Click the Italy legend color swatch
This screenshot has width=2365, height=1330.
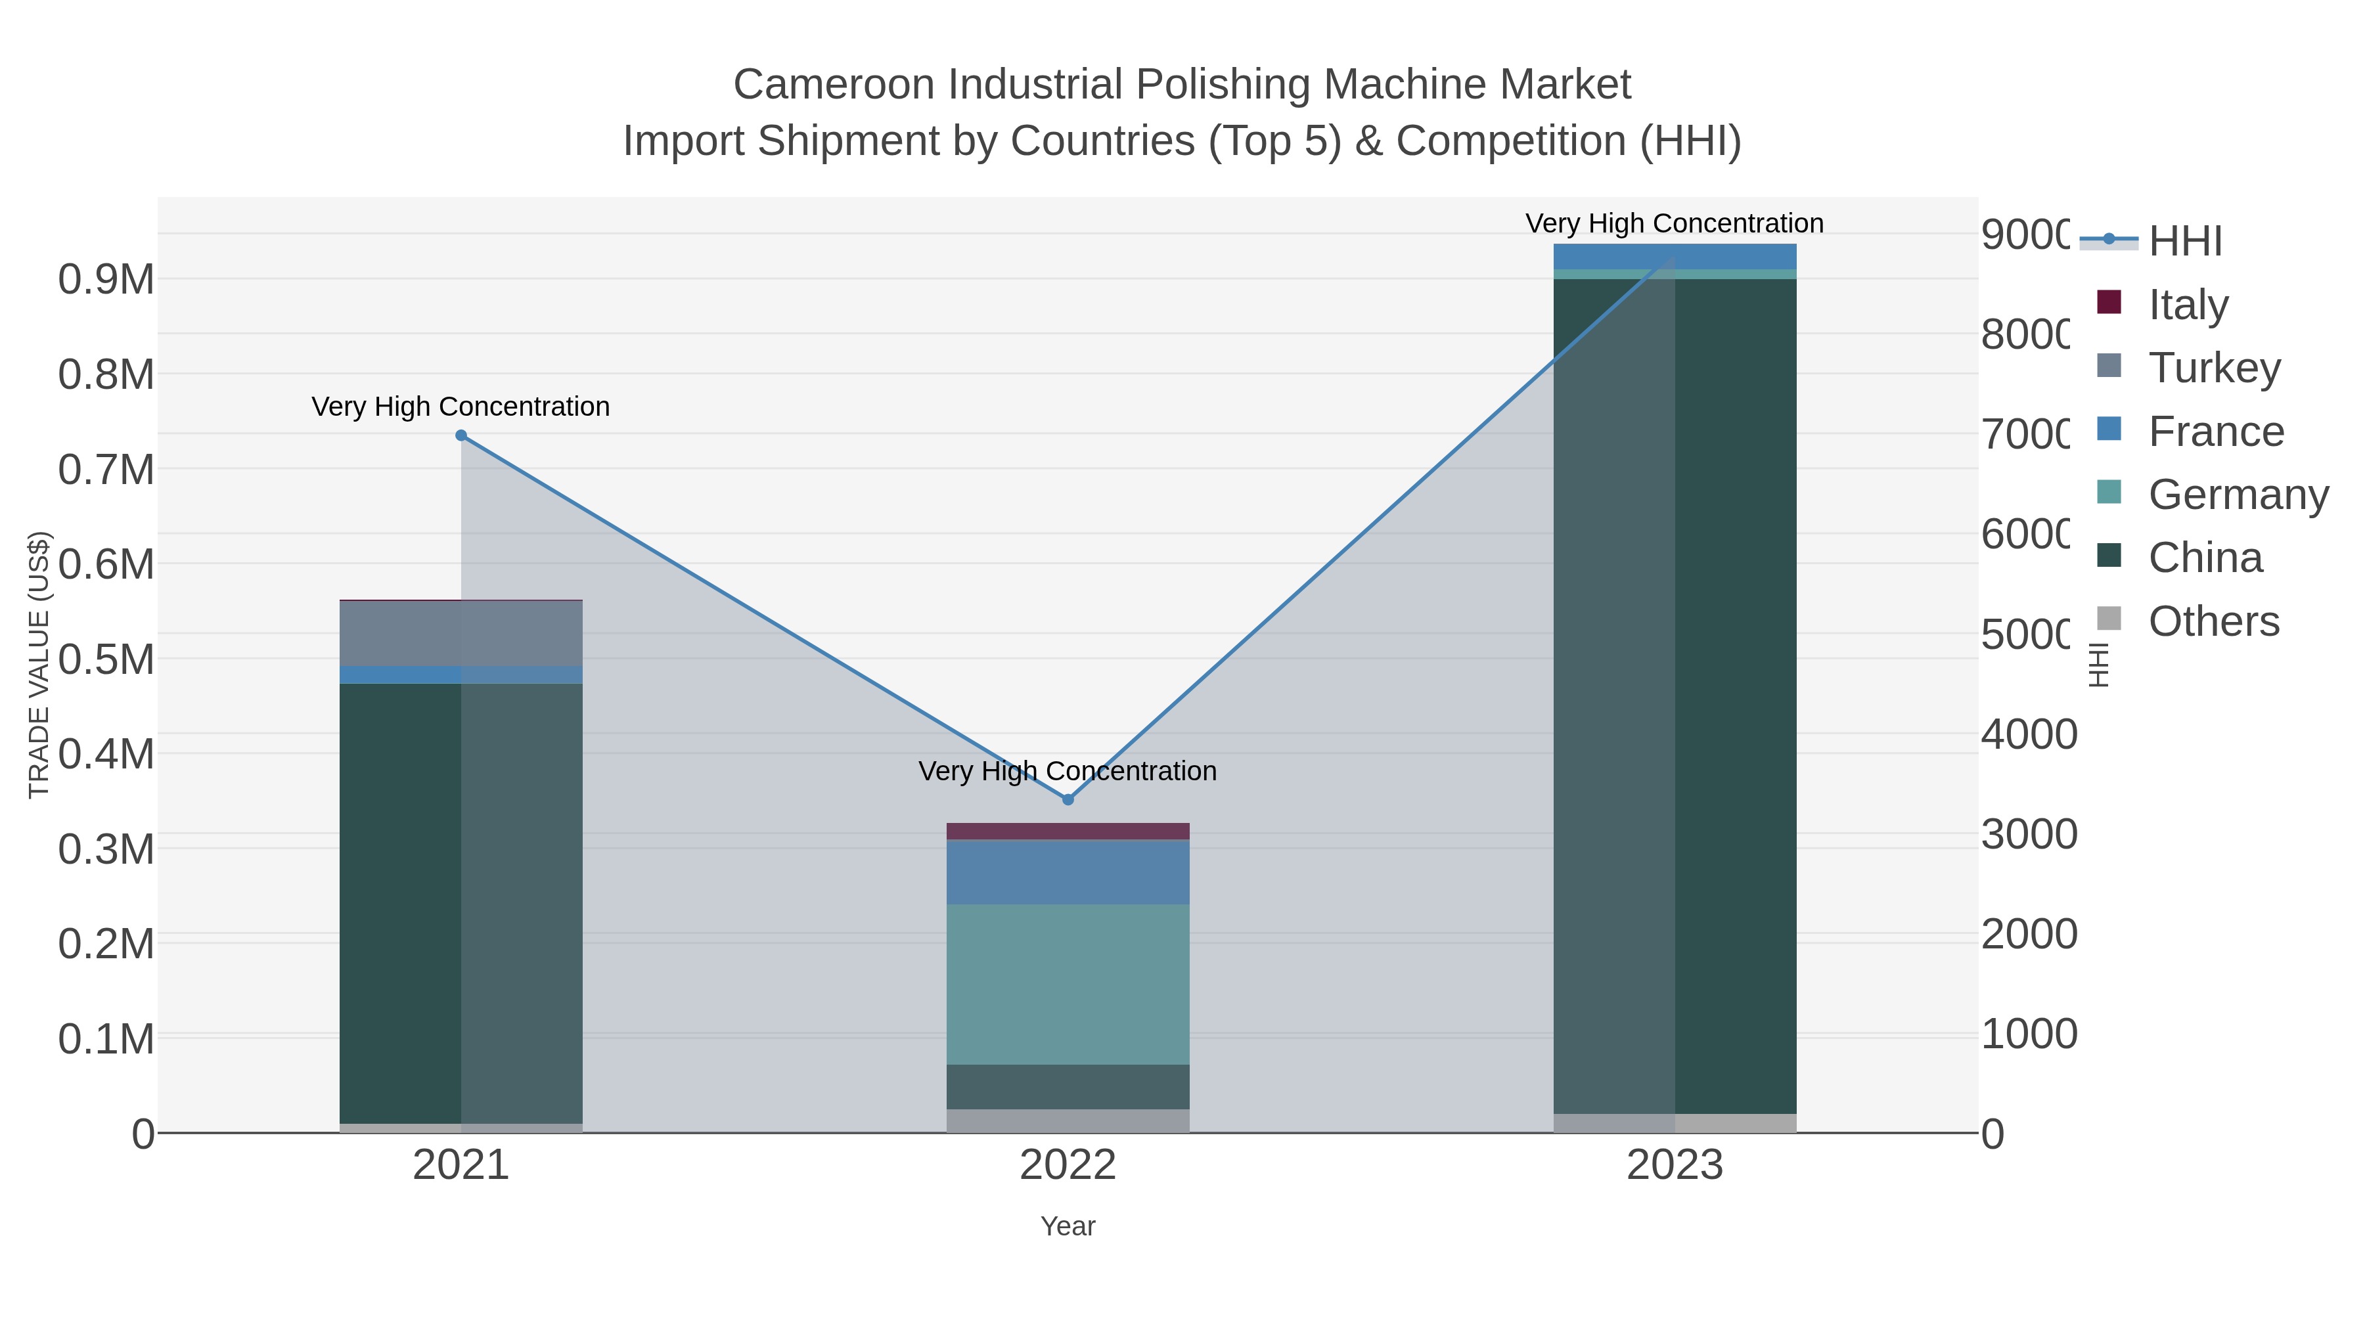(2109, 302)
